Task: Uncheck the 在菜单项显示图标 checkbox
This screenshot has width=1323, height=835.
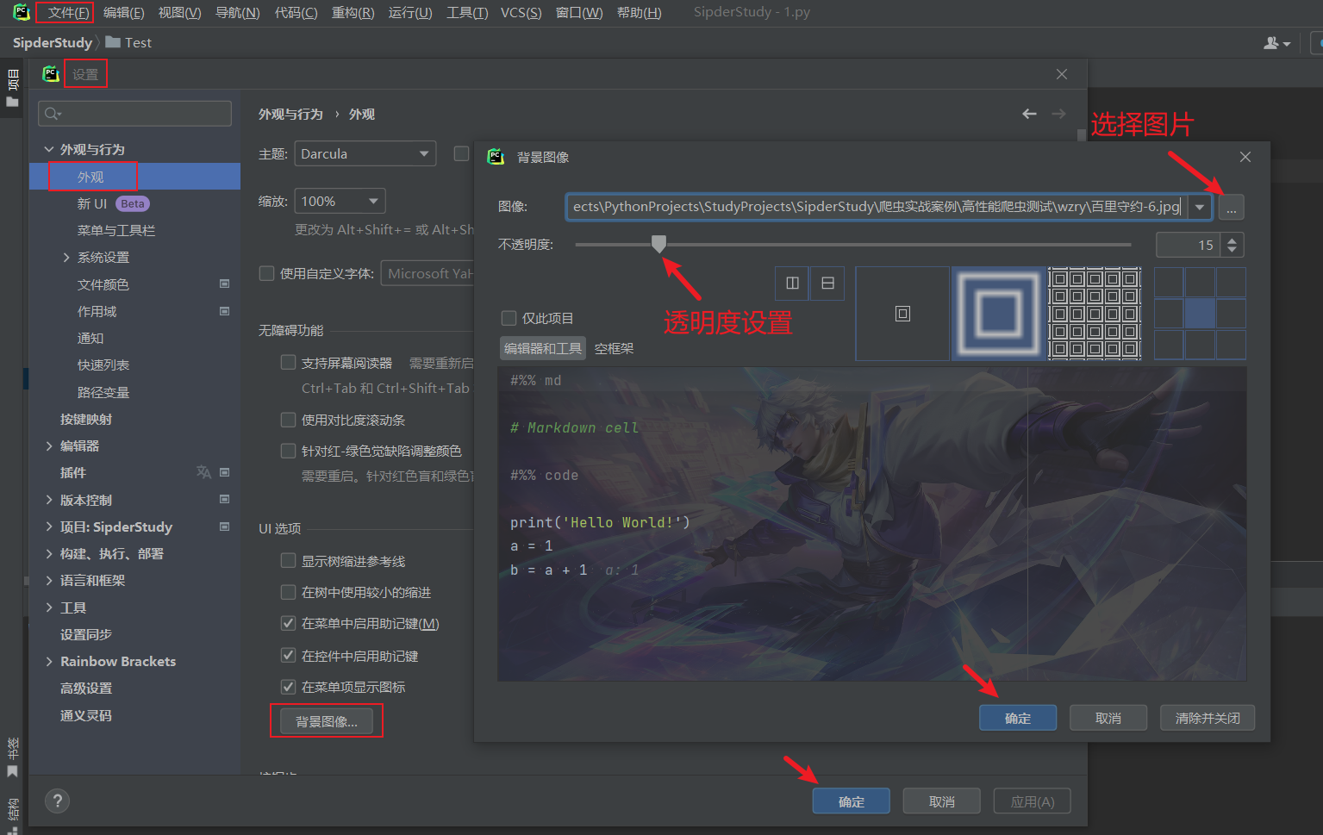Action: tap(289, 687)
